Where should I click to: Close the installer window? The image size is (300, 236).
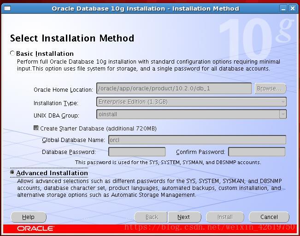tap(293, 9)
